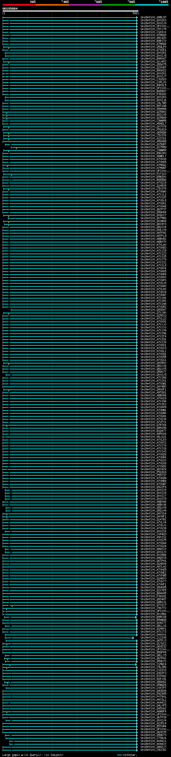
Task: Select hit label UniRef100_A7XIZ3
Action: click(153, 253)
